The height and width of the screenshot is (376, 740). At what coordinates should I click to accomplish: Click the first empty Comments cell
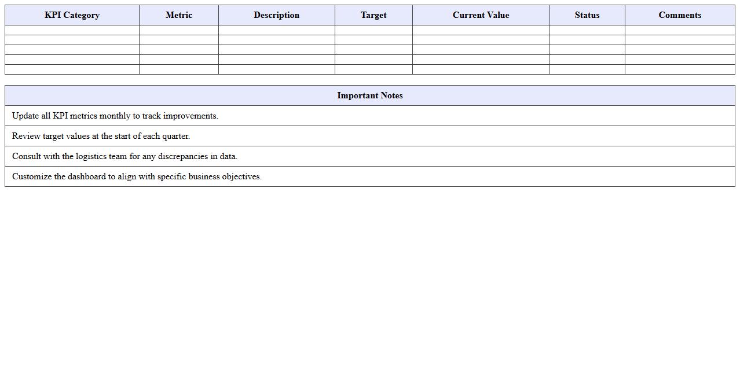point(679,29)
